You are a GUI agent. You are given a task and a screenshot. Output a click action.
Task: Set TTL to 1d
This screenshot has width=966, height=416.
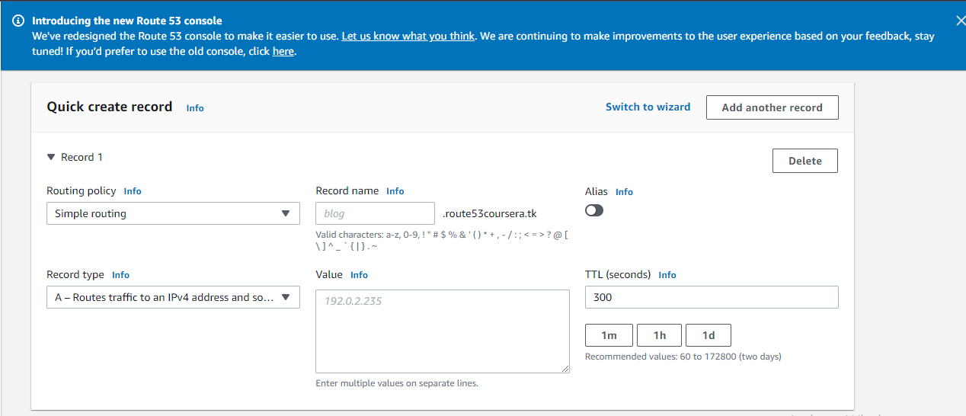click(x=708, y=335)
